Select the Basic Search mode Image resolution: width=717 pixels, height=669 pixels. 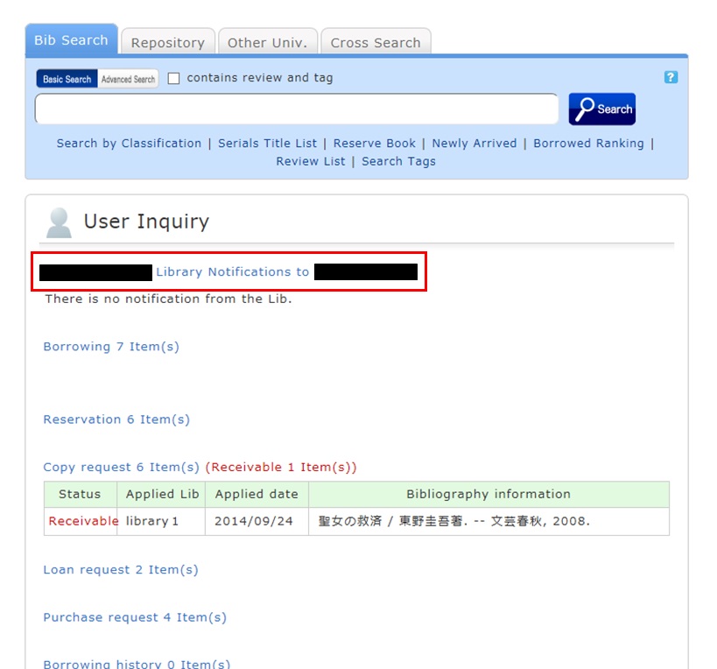(67, 79)
